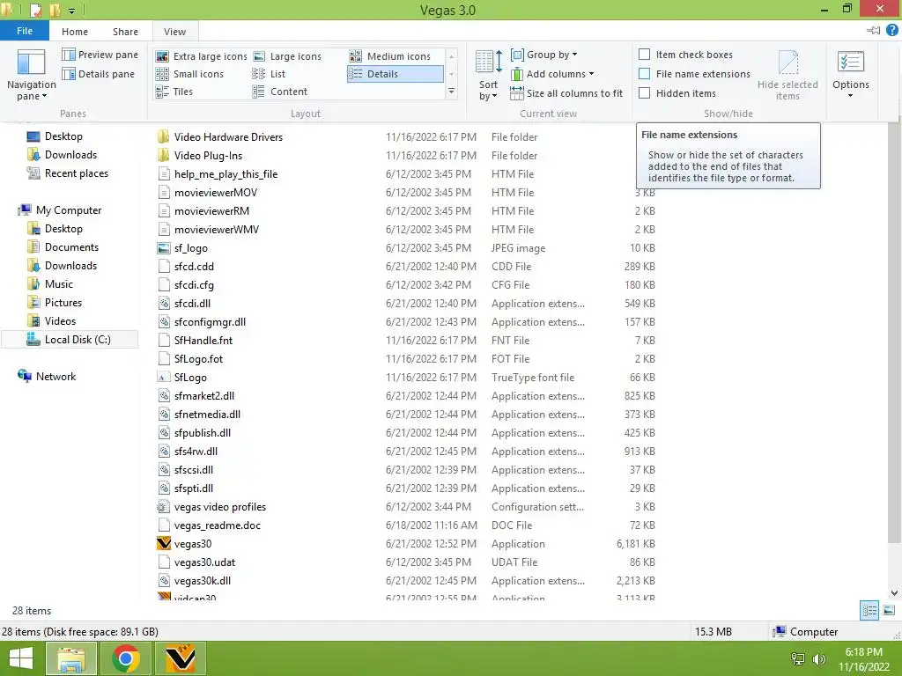Select Local Disk (C:)
The image size is (902, 676).
point(69,340)
